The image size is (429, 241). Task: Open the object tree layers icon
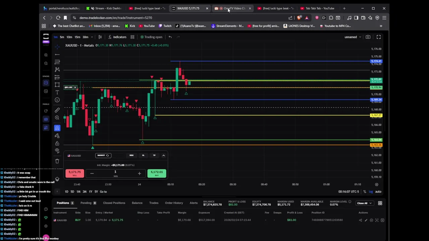coord(57,179)
